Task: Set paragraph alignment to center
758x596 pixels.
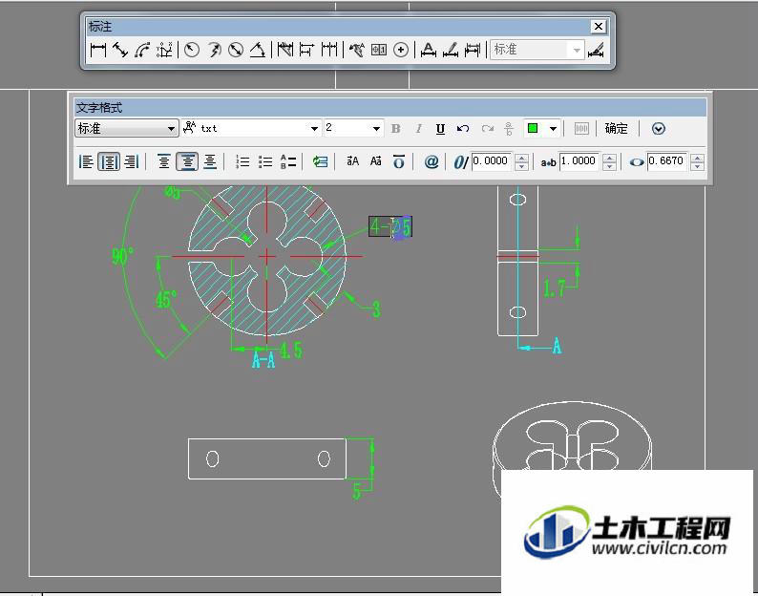Action: [x=109, y=161]
